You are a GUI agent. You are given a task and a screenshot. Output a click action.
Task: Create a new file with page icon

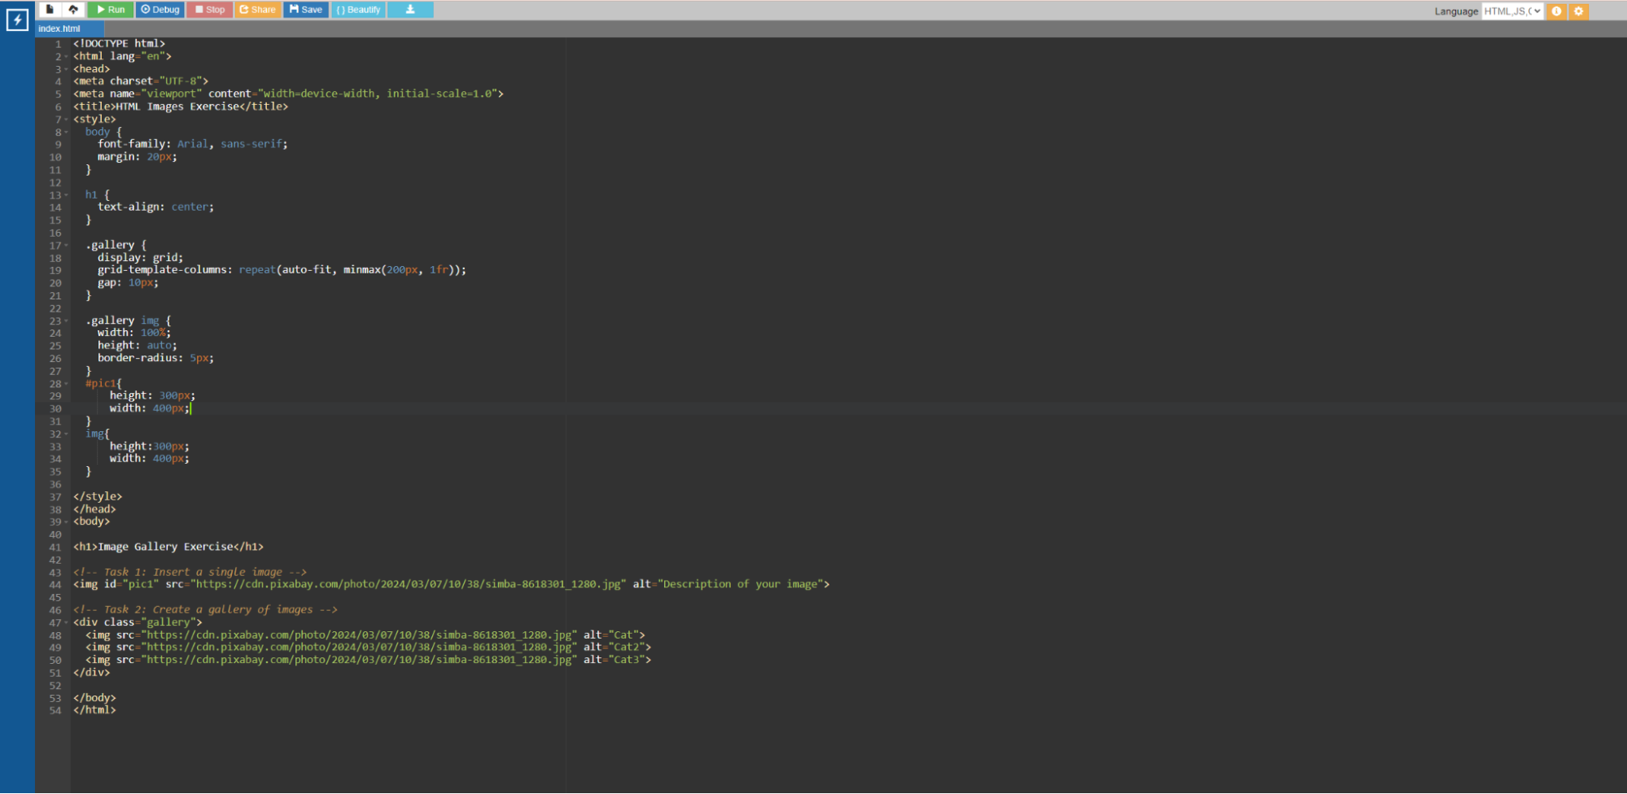point(50,10)
